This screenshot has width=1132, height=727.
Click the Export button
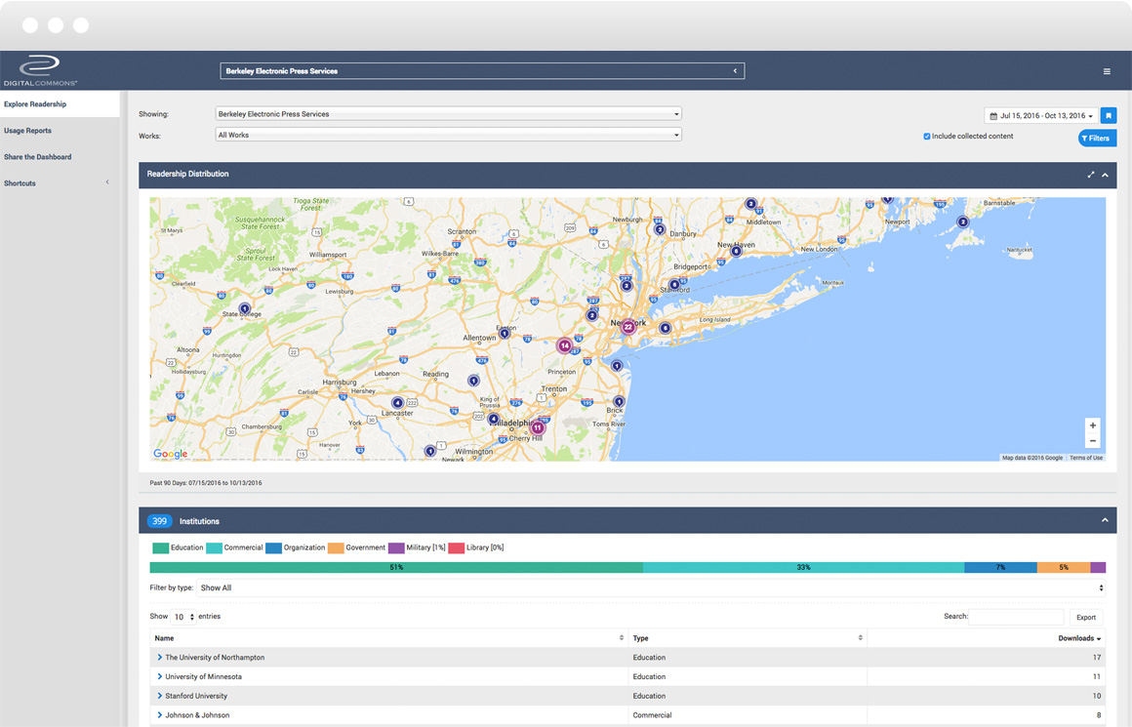point(1085,617)
